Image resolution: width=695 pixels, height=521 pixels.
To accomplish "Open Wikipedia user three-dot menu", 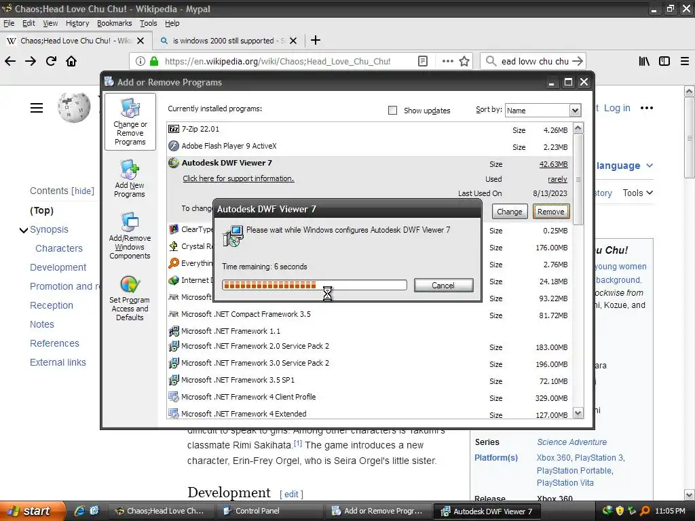I will coord(647,108).
